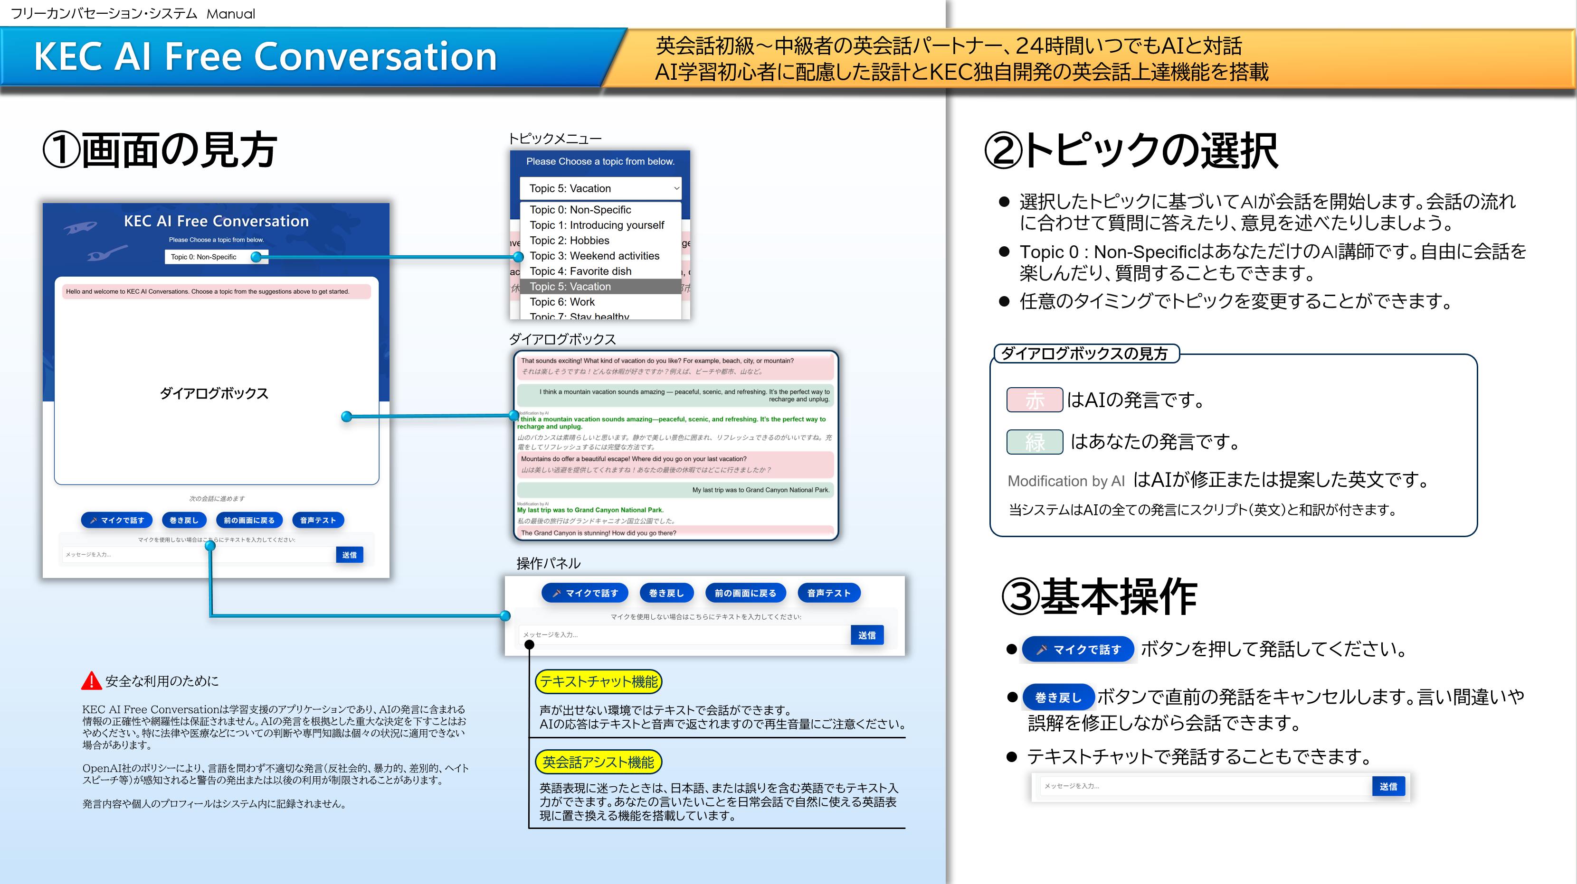Click highlighted Topic 5: Vacation list entry
Image resolution: width=1577 pixels, height=884 pixels.
point(570,287)
